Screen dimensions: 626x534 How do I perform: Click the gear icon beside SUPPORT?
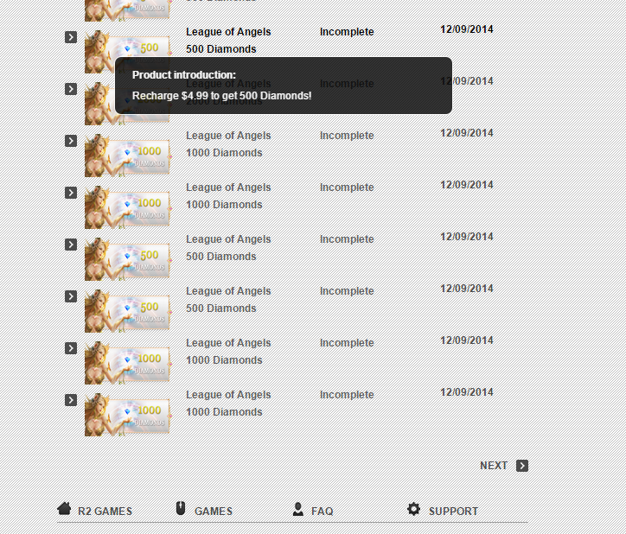pos(414,510)
